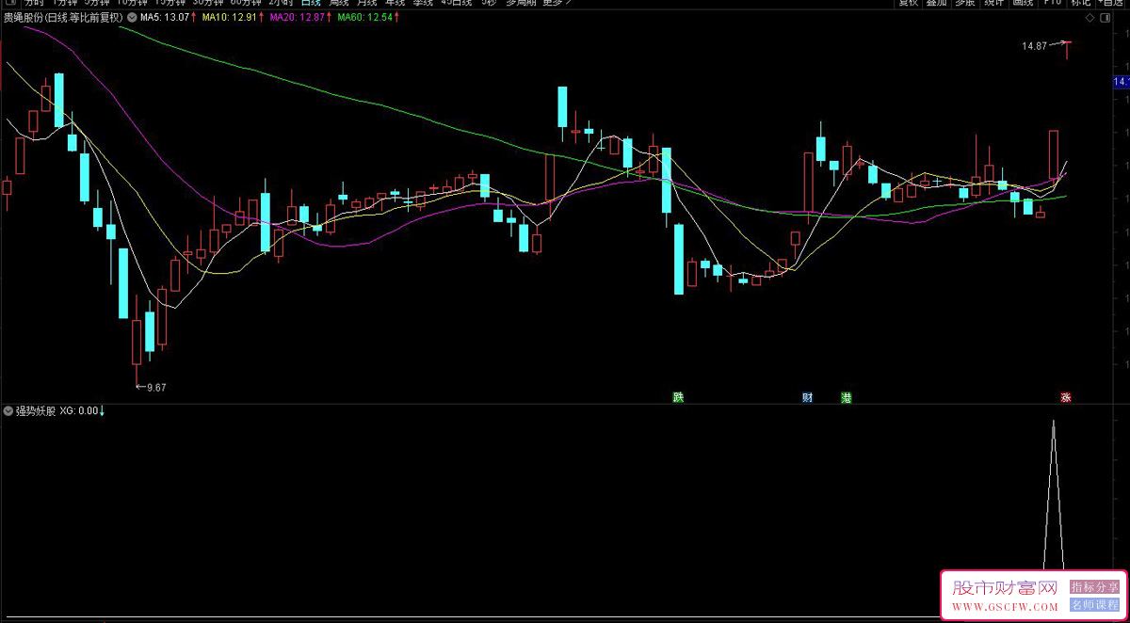This screenshot has height=623, width=1130.
Task: Switch to the 5分钟 period tab
Action: coord(97,3)
